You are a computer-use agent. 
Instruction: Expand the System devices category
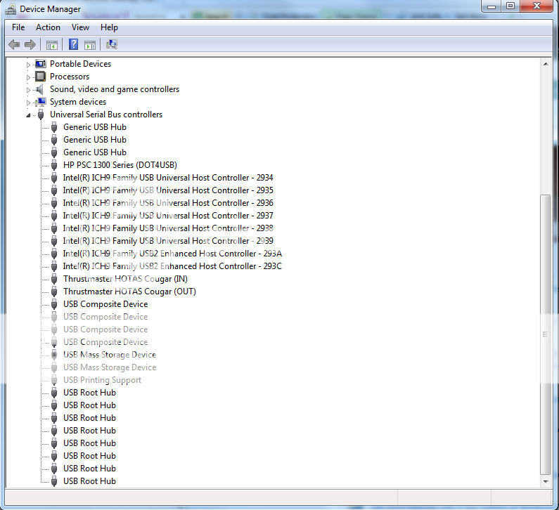tap(29, 102)
